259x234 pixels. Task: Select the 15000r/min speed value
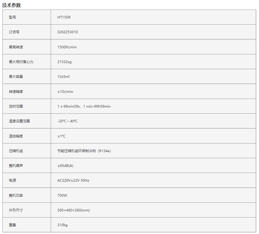(x=67, y=47)
